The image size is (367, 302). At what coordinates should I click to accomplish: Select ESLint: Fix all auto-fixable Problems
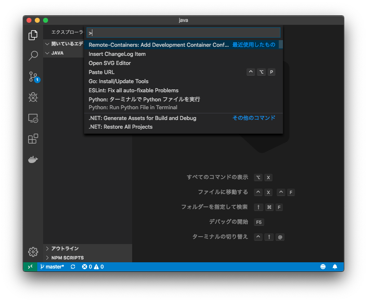click(x=183, y=91)
